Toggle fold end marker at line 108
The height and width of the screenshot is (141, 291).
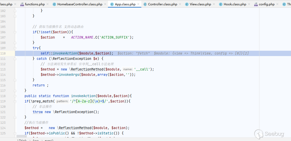(x=15, y=43)
